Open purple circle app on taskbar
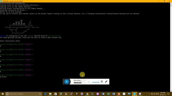Viewport: 172px width, 96px height. (82, 94)
